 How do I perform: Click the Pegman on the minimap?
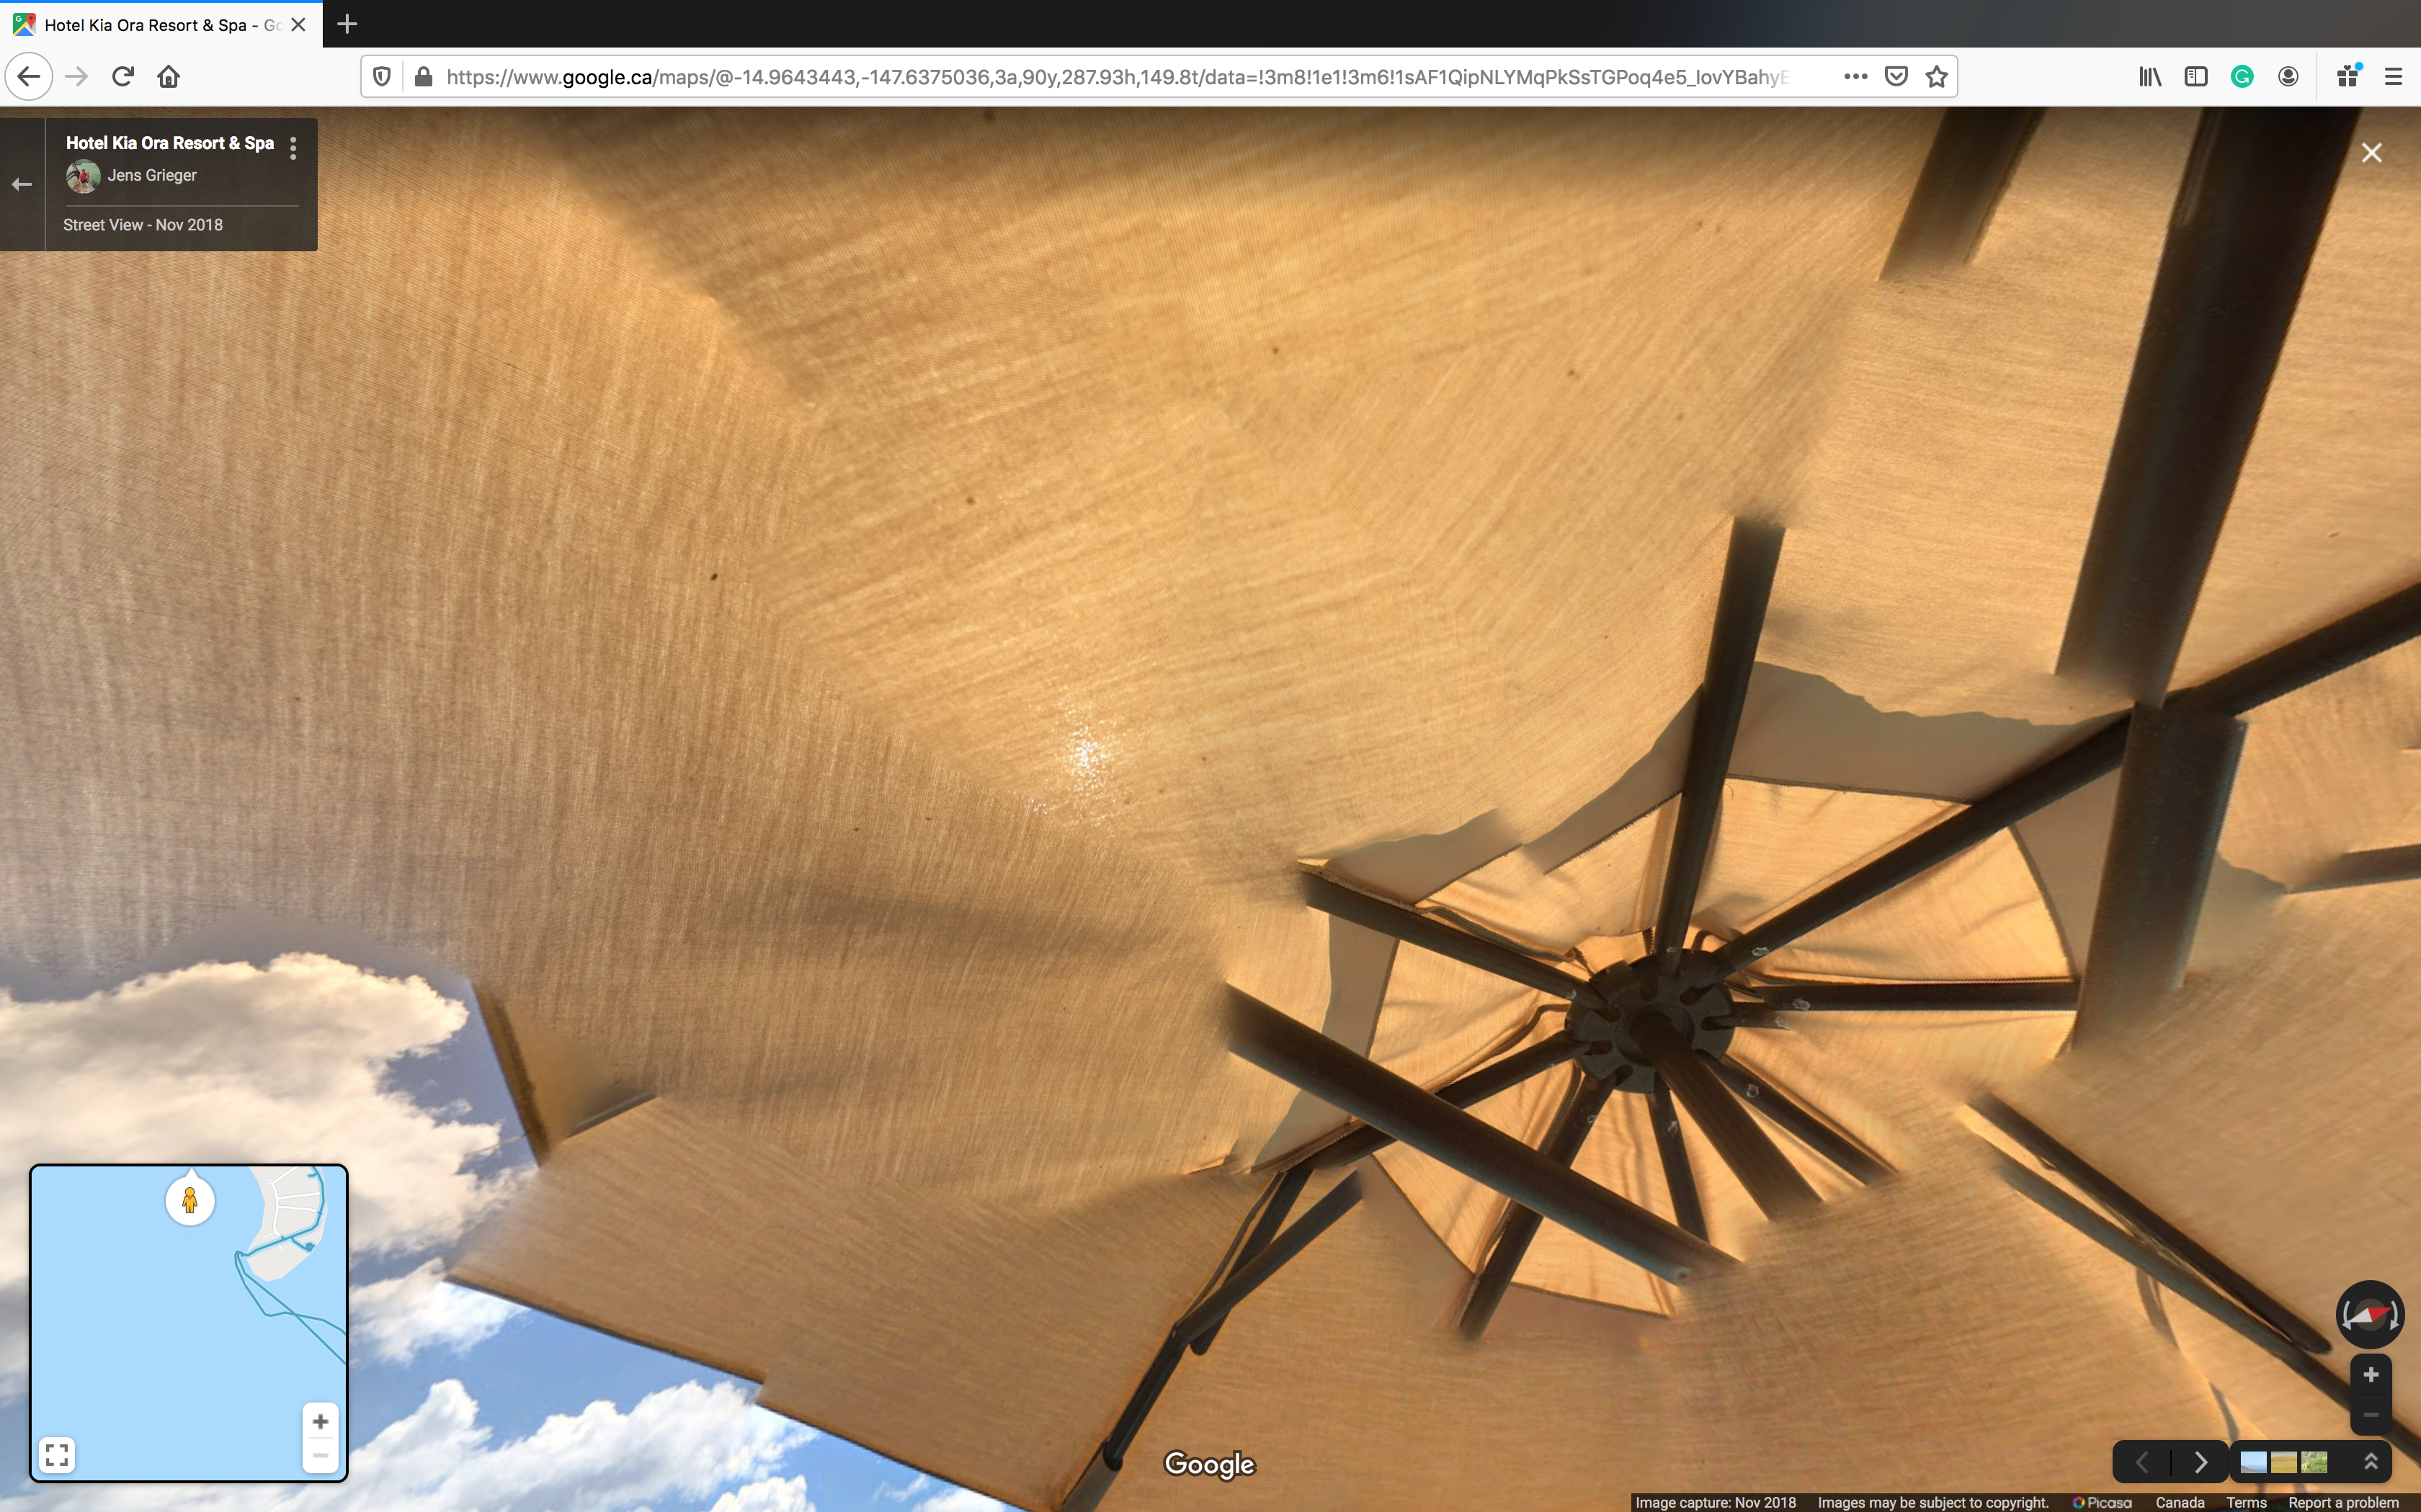point(190,1199)
